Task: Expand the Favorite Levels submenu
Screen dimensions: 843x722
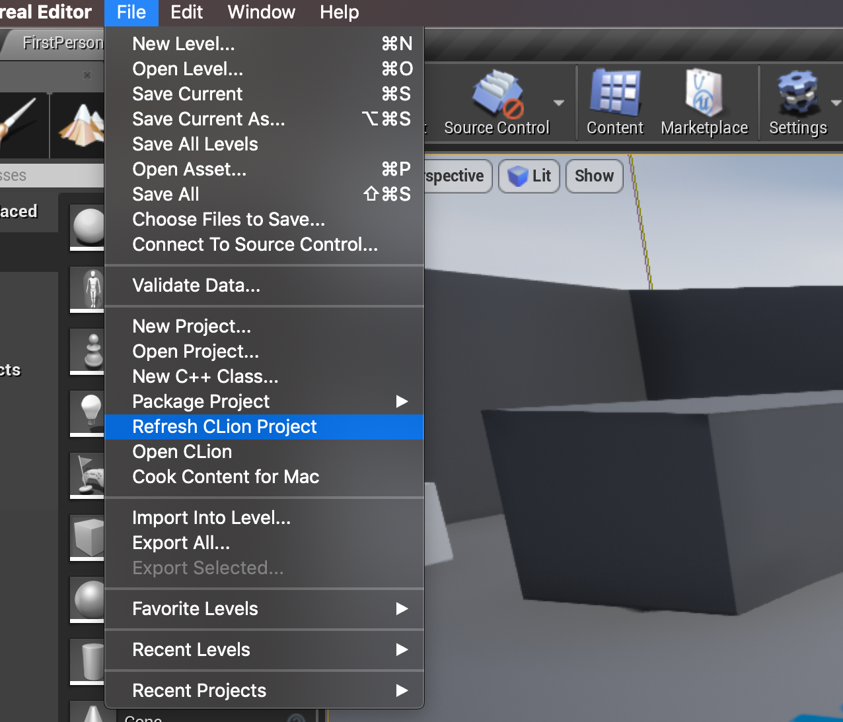Action: [x=264, y=608]
